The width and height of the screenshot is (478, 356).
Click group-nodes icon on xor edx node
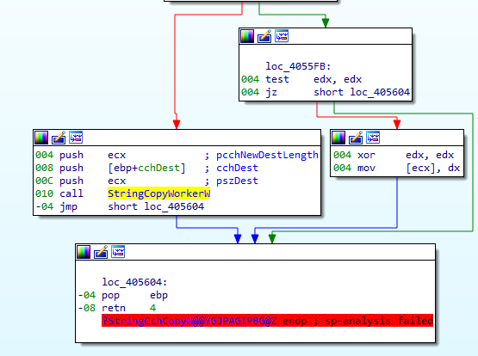(x=373, y=138)
